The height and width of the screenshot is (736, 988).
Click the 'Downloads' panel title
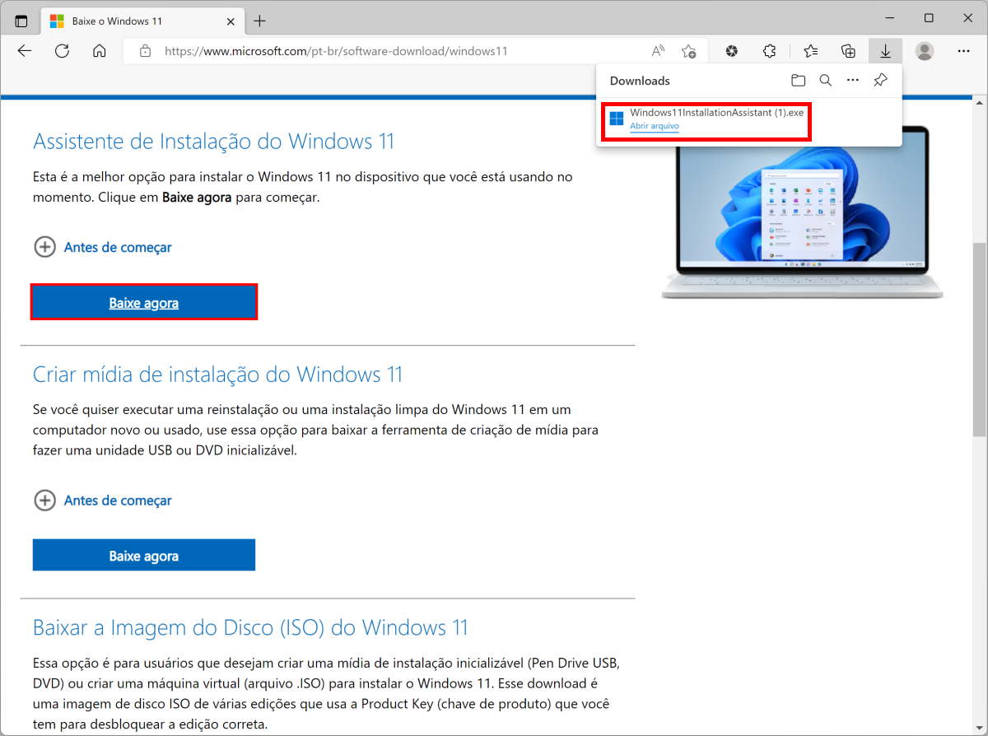tap(640, 81)
